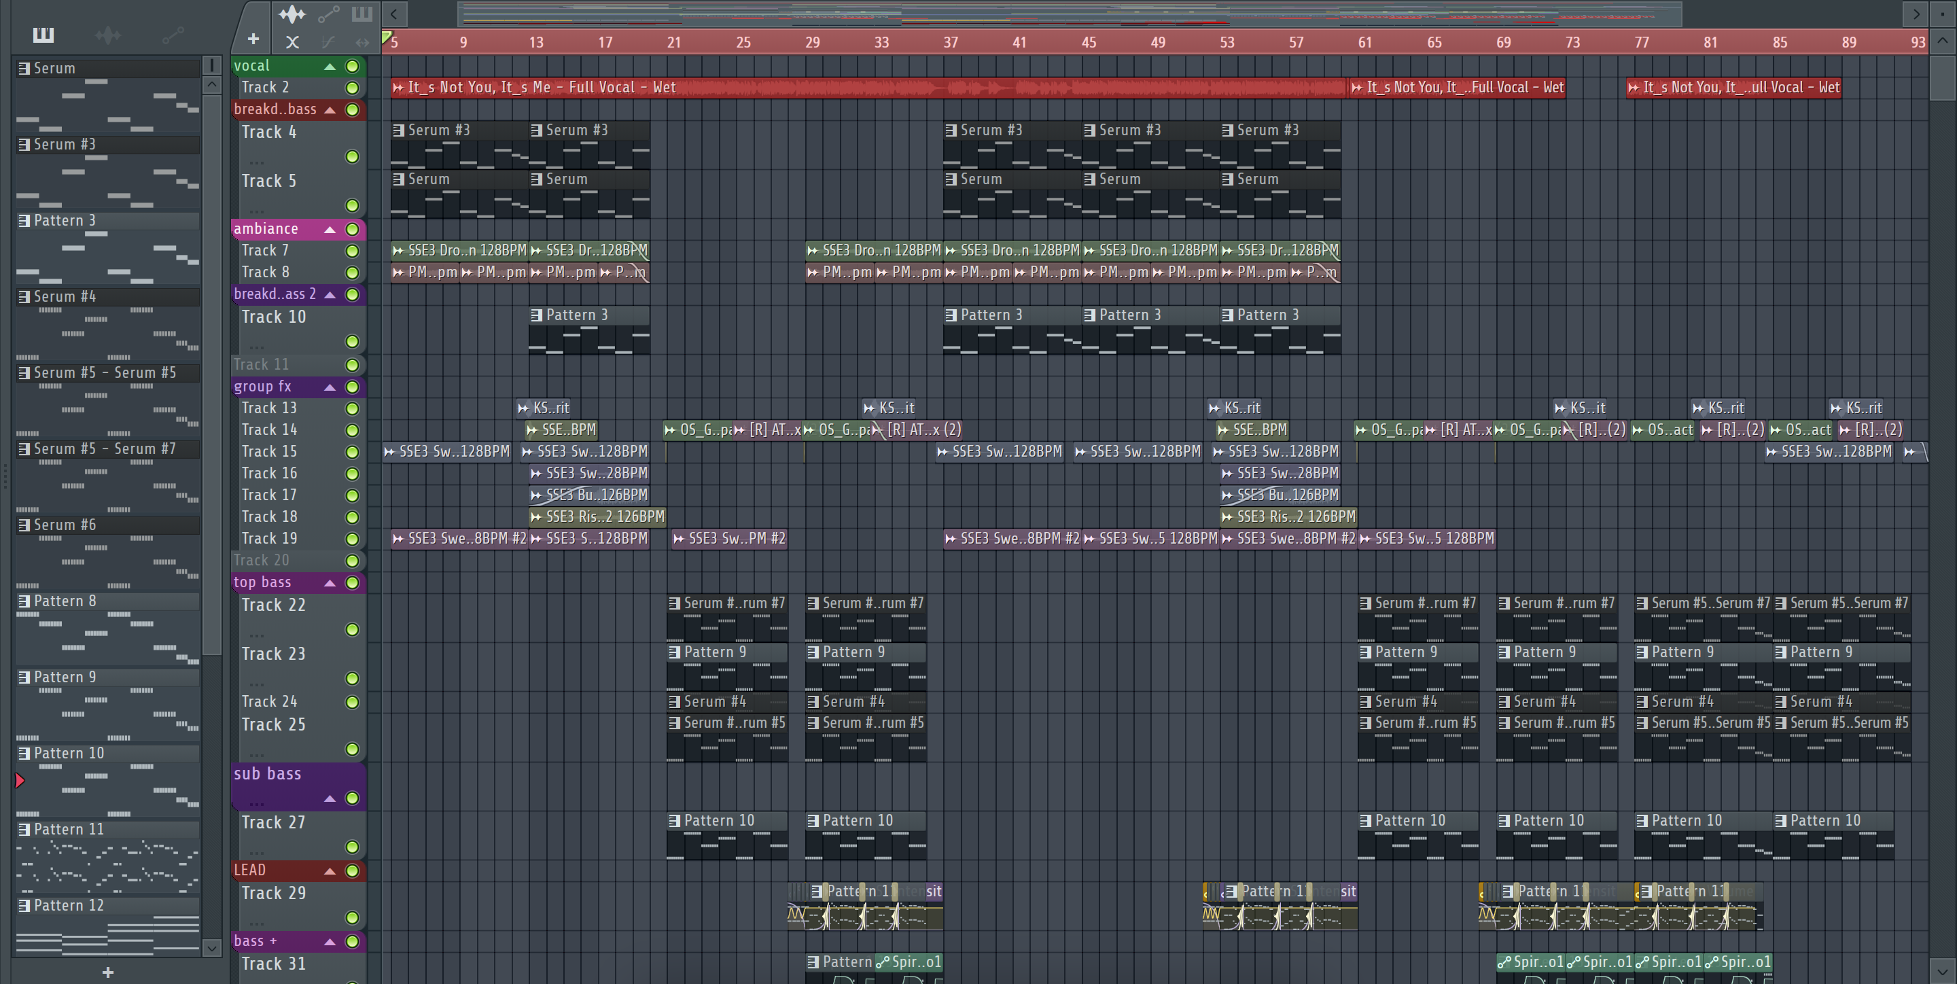Select audio clip focus in the playlist

pyautogui.click(x=292, y=14)
